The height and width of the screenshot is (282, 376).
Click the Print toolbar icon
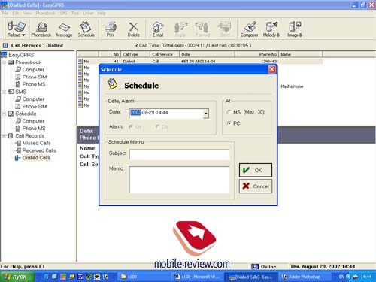point(111,29)
